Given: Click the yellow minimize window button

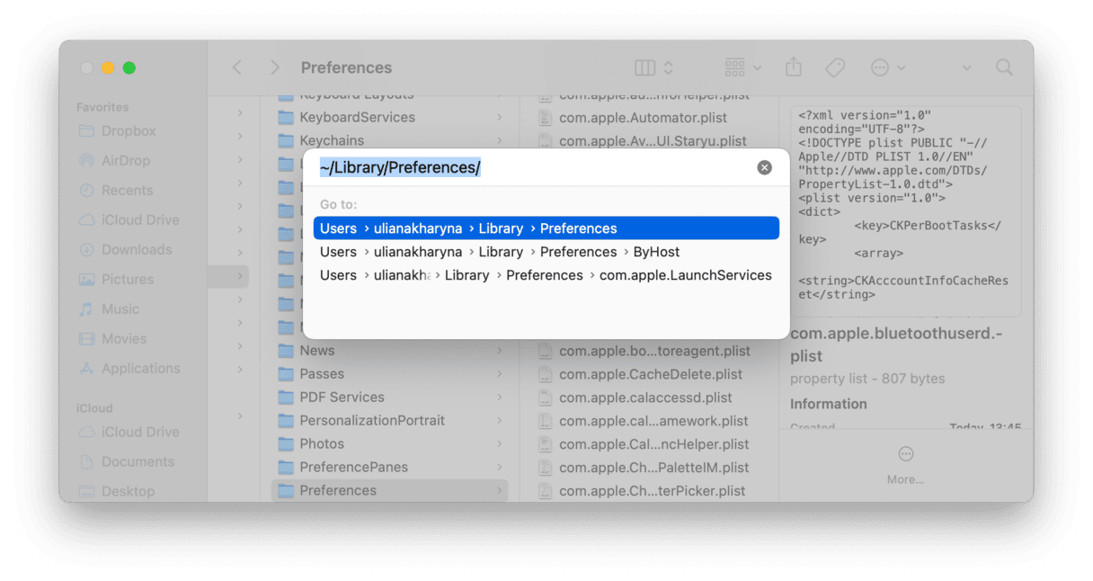Looking at the screenshot, I should [x=108, y=67].
